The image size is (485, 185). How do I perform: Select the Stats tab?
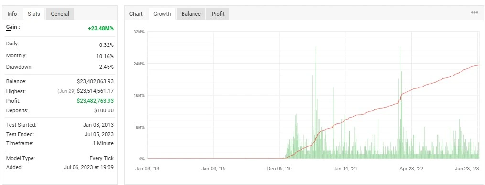(x=34, y=14)
